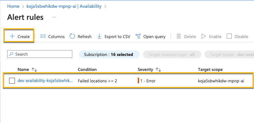Image resolution: width=254 pixels, height=123 pixels.
Task: Tick the checkbox for dev availability rule
Action: coord(12,81)
